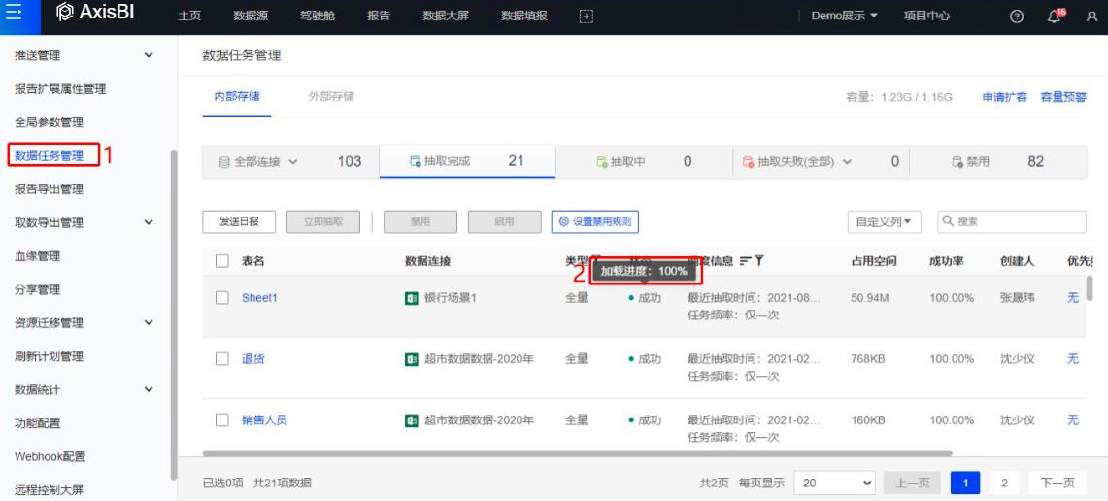Open the 报告 top menu
The width and height of the screenshot is (1108, 501).
click(379, 16)
